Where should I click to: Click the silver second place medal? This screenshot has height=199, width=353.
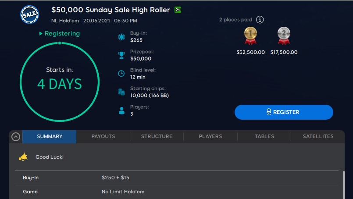pos(284,36)
